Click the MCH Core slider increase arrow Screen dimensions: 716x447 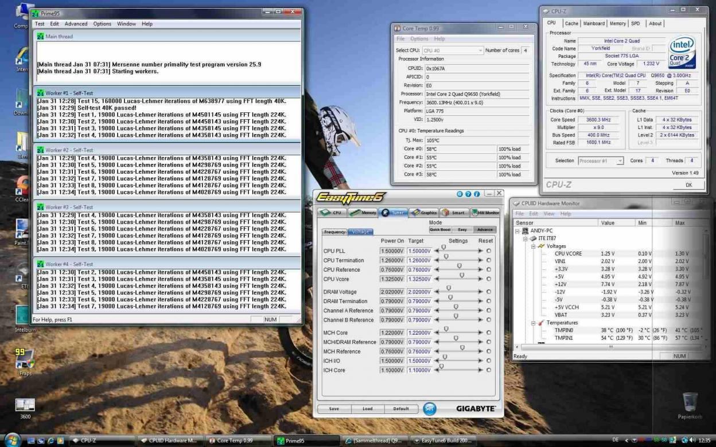coord(480,332)
